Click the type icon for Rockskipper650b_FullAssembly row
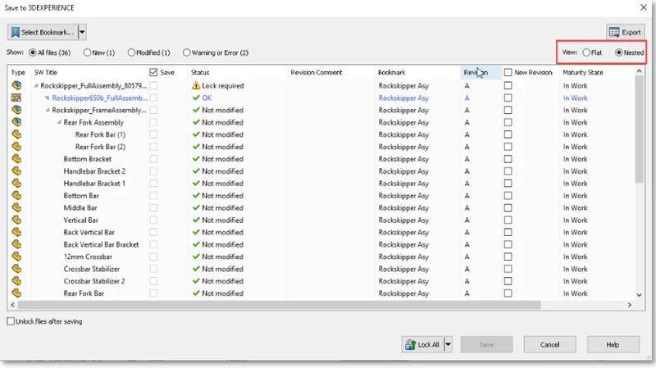 point(16,98)
